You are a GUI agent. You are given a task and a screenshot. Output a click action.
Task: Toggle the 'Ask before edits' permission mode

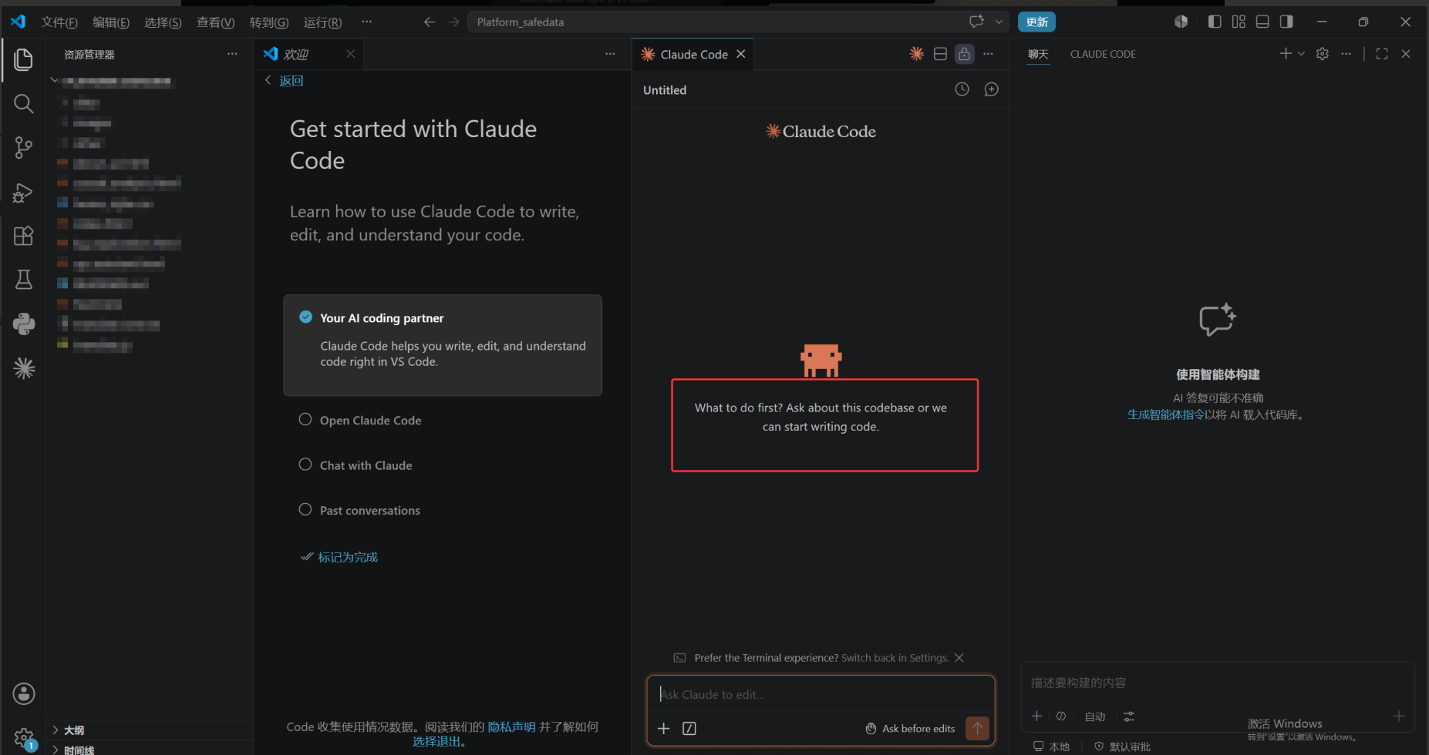coord(910,728)
